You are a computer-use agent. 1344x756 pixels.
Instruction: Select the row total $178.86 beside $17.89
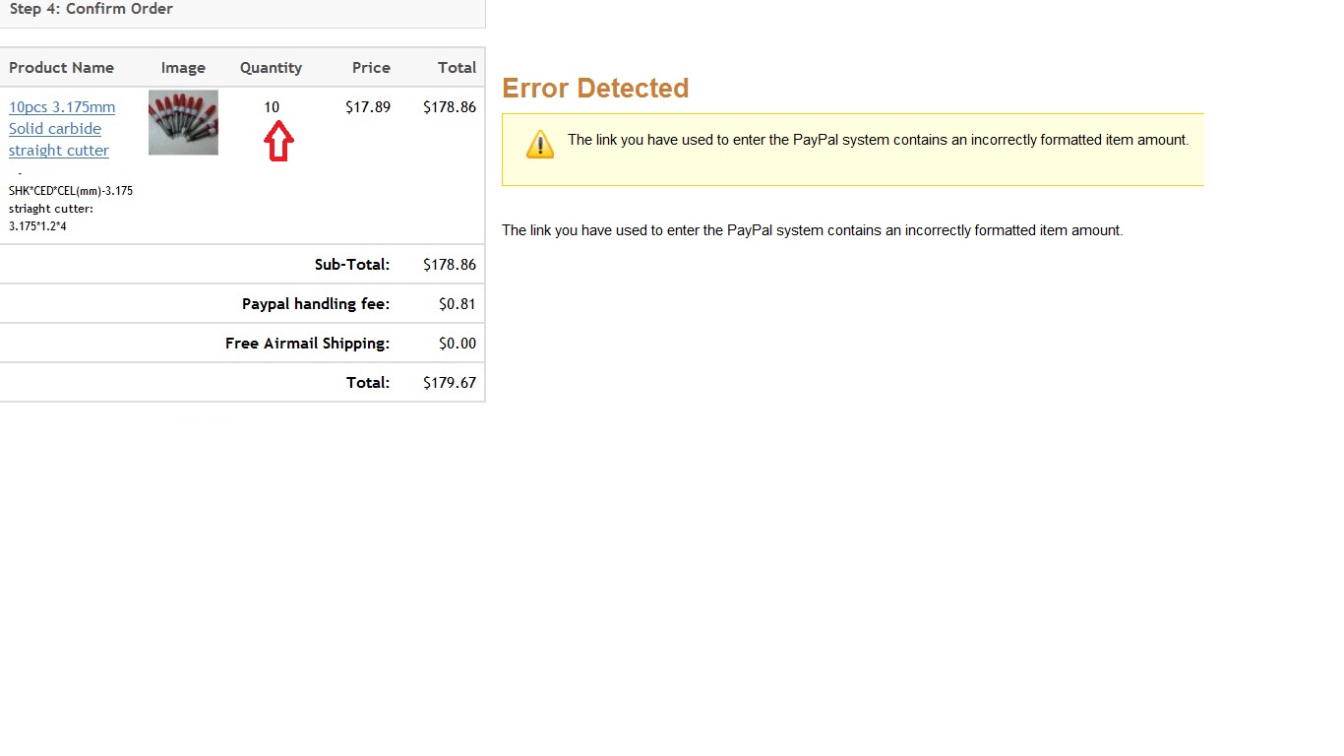(x=450, y=107)
